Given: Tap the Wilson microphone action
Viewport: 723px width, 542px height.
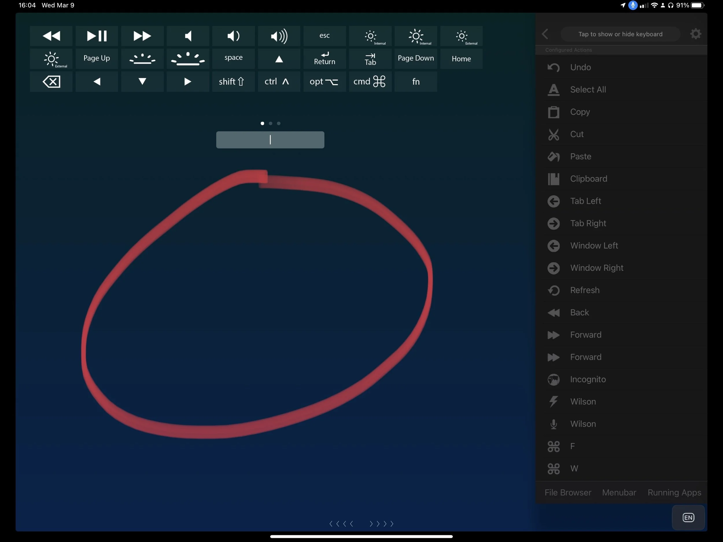Looking at the screenshot, I should [583, 424].
